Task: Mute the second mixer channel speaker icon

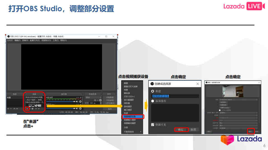Action: coord(77,109)
